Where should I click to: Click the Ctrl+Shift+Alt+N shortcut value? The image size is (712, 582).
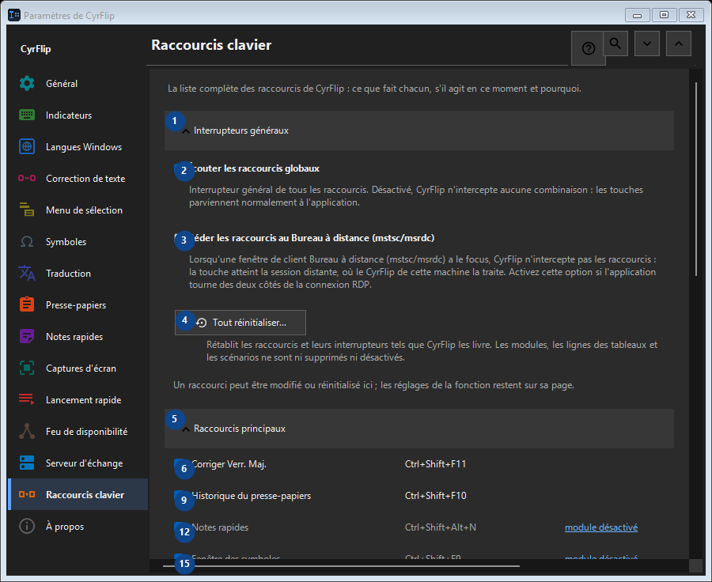(x=440, y=527)
